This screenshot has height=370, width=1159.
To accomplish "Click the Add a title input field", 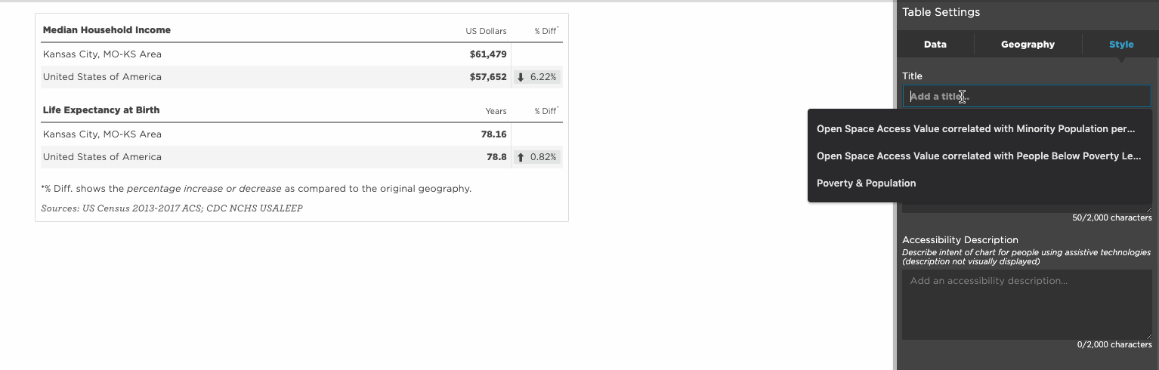I will tap(1027, 96).
